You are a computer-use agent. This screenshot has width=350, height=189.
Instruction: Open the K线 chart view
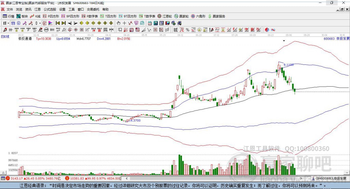coord(35,16)
